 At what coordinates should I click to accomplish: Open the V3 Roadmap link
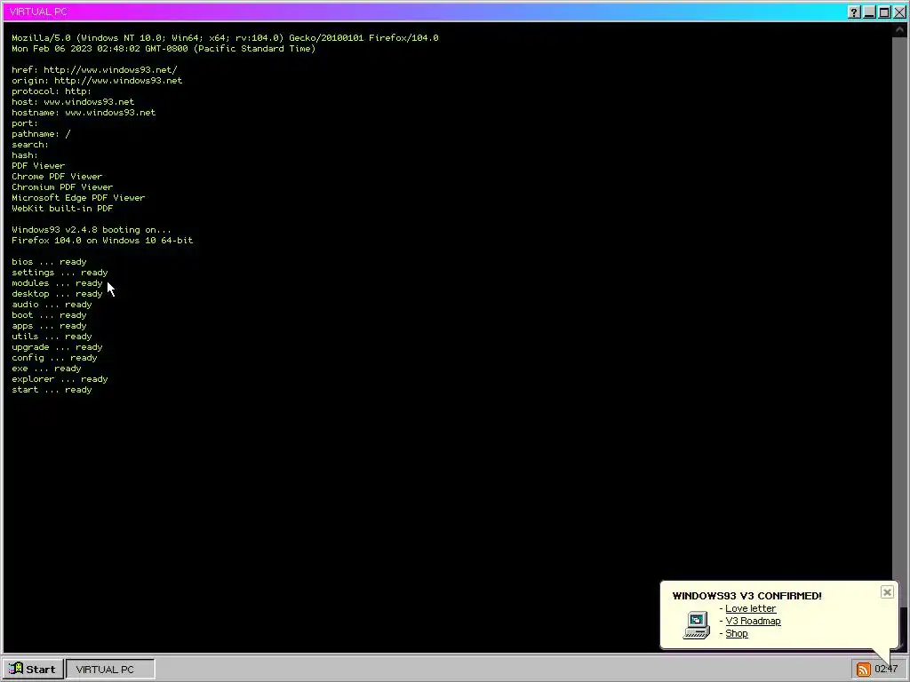coord(753,621)
